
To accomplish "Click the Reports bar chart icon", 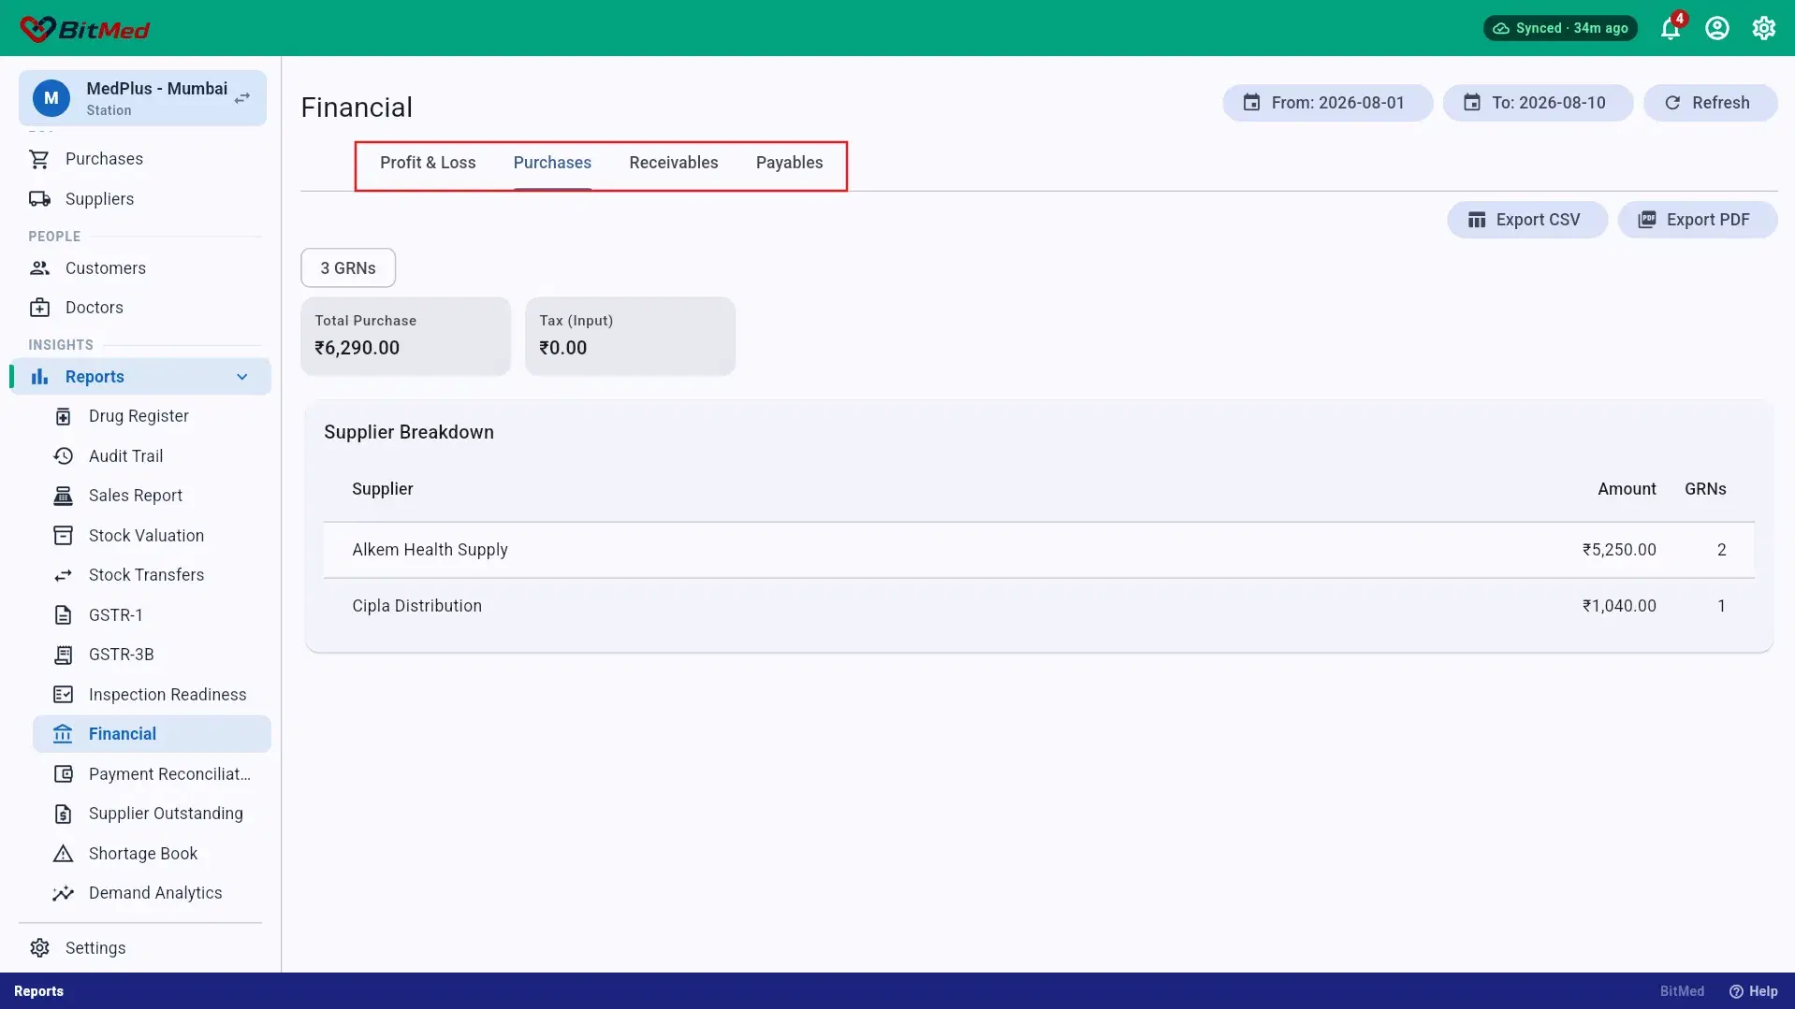I will pos(39,377).
